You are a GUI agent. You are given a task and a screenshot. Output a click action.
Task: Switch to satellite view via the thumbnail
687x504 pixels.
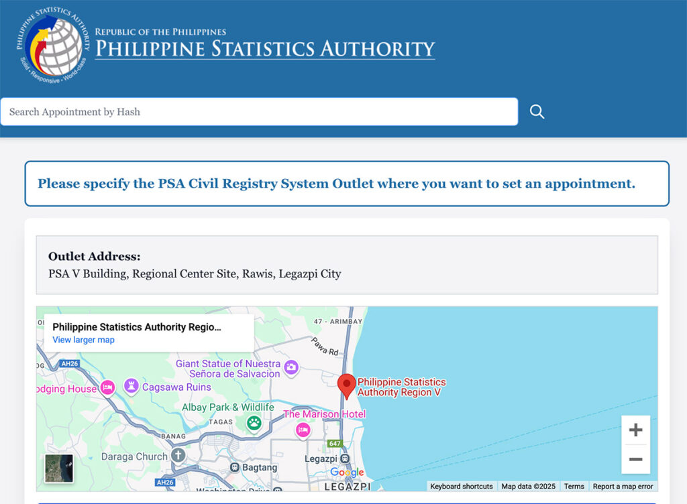tap(59, 468)
